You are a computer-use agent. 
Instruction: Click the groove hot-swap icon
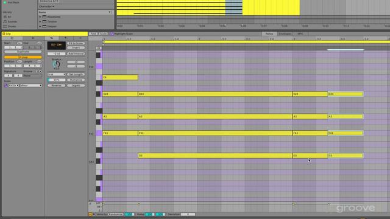[x=37, y=71]
